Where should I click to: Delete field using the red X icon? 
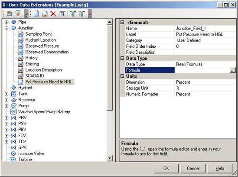tap(53, 14)
